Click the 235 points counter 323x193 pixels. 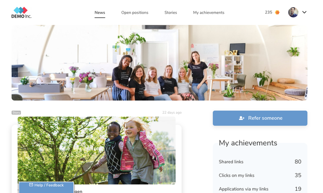[x=268, y=12]
